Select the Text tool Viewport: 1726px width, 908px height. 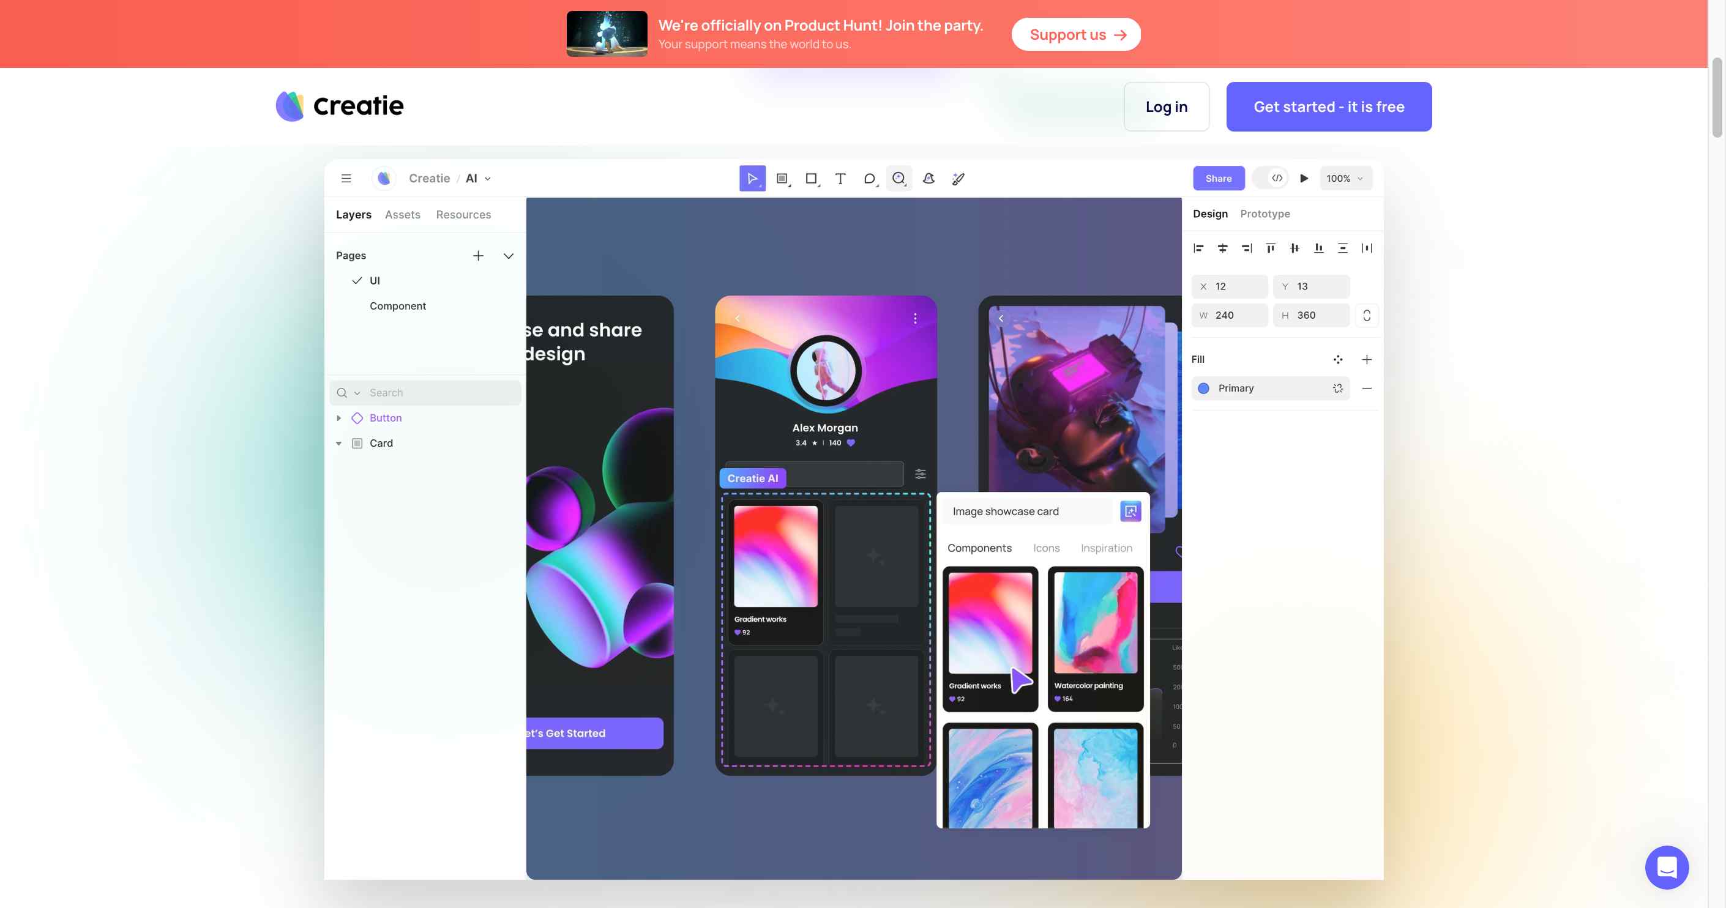click(x=840, y=178)
